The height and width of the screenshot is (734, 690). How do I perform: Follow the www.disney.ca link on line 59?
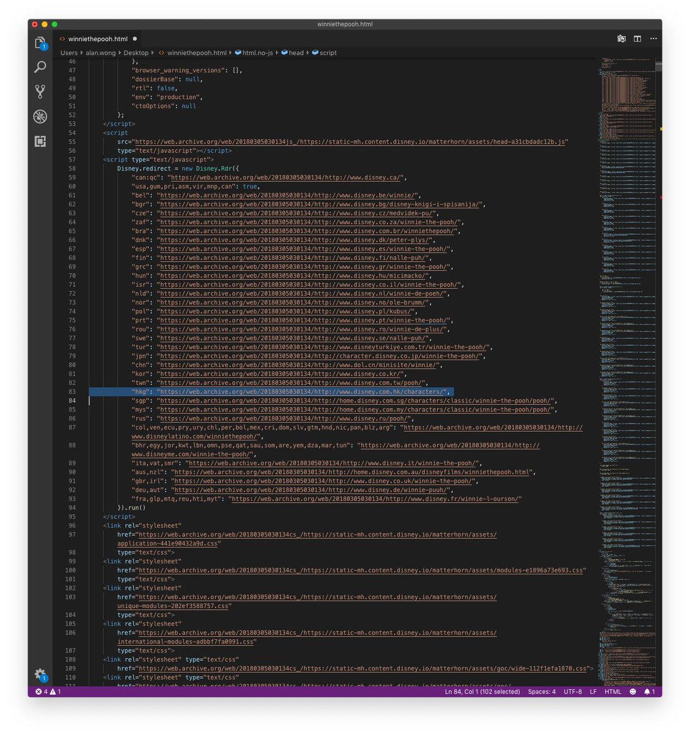point(286,177)
